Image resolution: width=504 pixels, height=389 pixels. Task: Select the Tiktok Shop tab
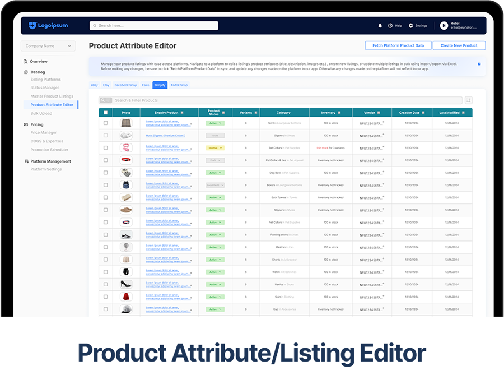(179, 85)
